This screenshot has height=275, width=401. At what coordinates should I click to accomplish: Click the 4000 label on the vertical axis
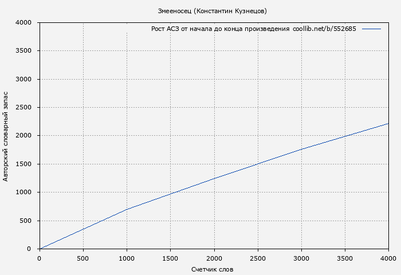tap(23, 23)
